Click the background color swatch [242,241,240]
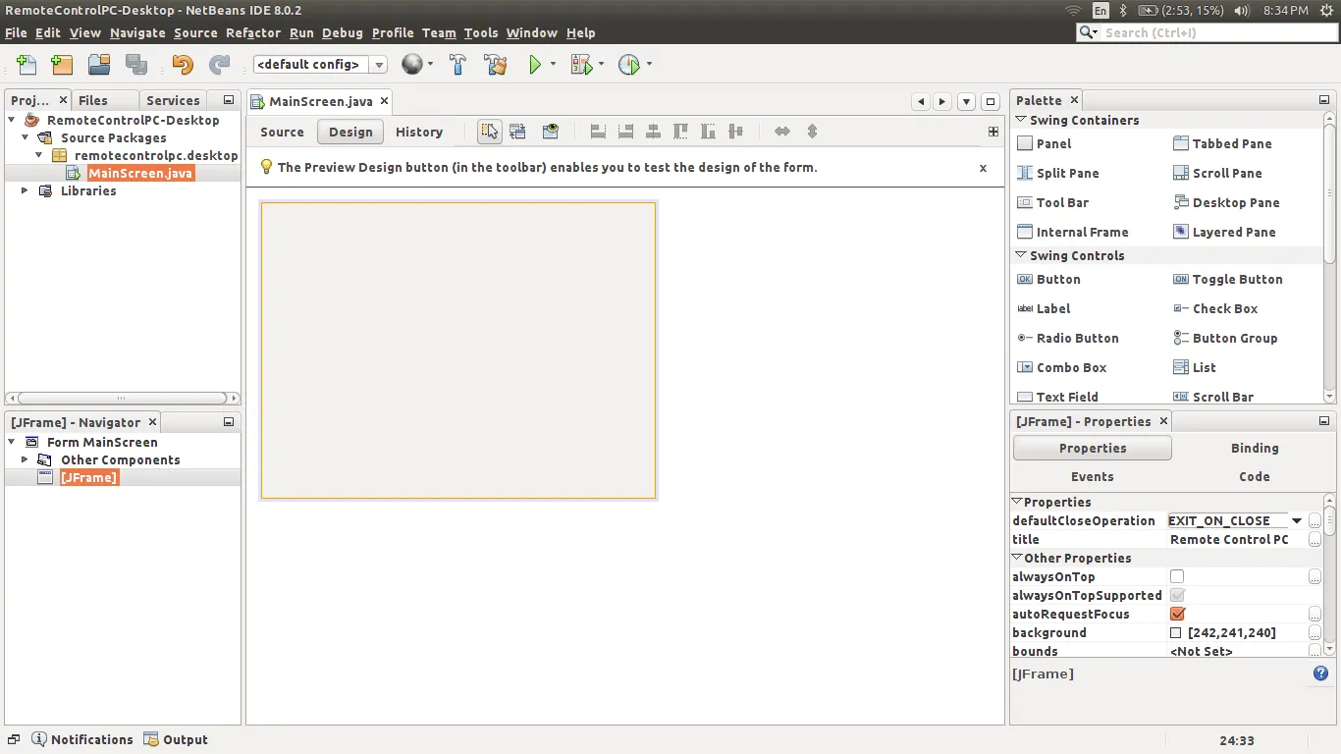The height and width of the screenshot is (754, 1341). tap(1176, 633)
